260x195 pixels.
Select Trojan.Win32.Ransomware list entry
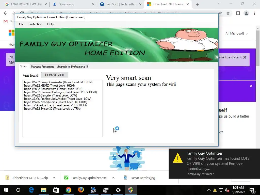tap(53, 89)
